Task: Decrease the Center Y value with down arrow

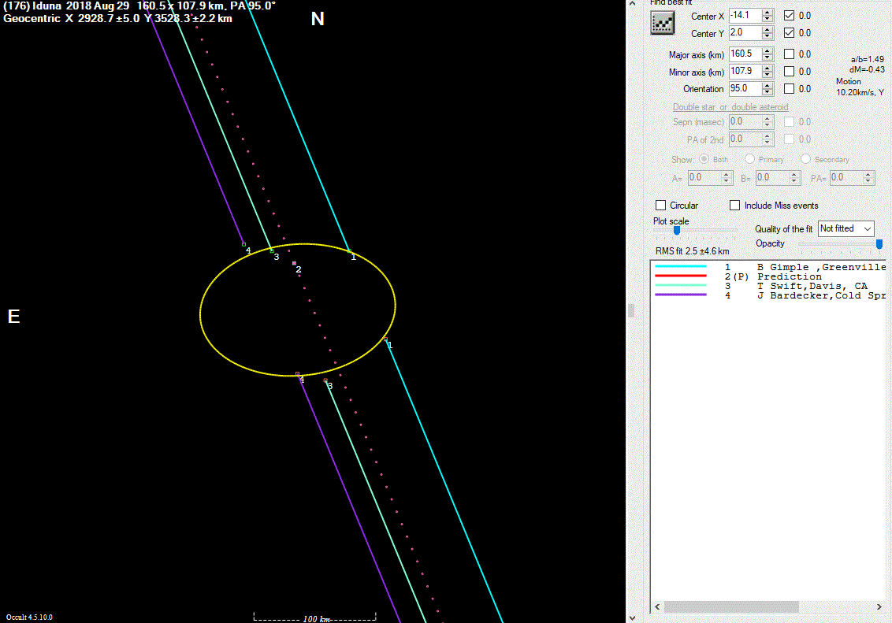Action: pyautogui.click(x=767, y=36)
